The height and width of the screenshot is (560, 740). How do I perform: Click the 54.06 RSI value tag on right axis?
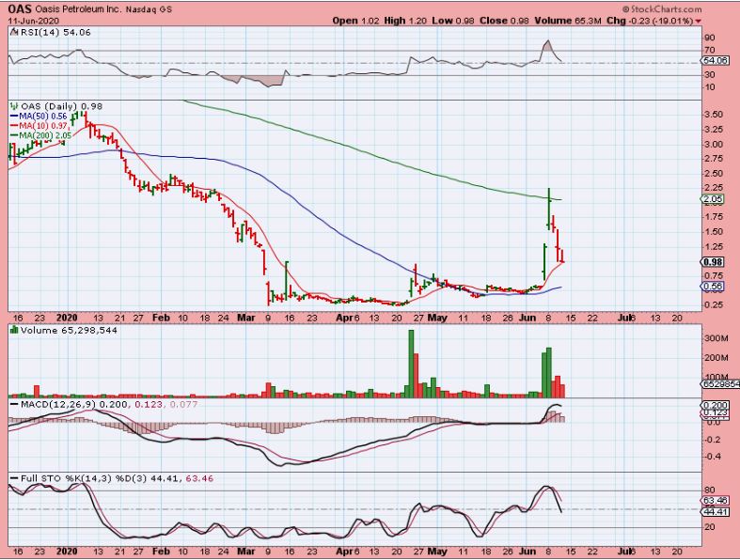[x=716, y=60]
